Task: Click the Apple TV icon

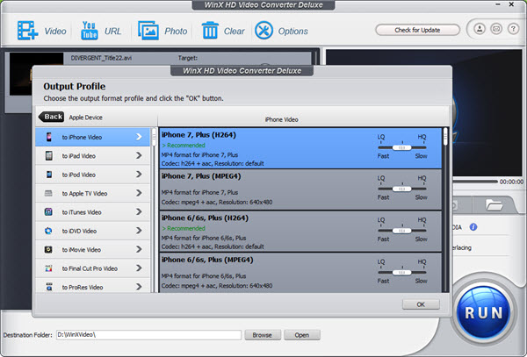Action: tap(48, 194)
